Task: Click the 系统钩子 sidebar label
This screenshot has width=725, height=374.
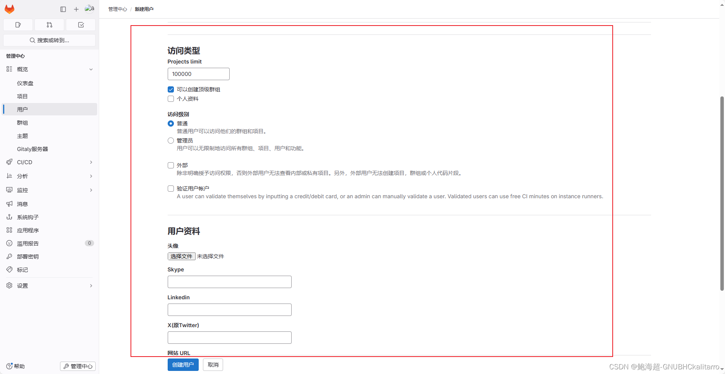Action: pyautogui.click(x=28, y=217)
